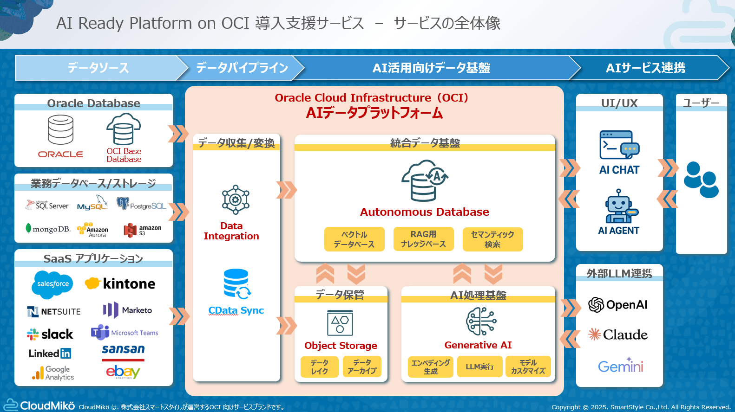
Task: Click the RAG用ナレッジベース button
Action: [423, 239]
